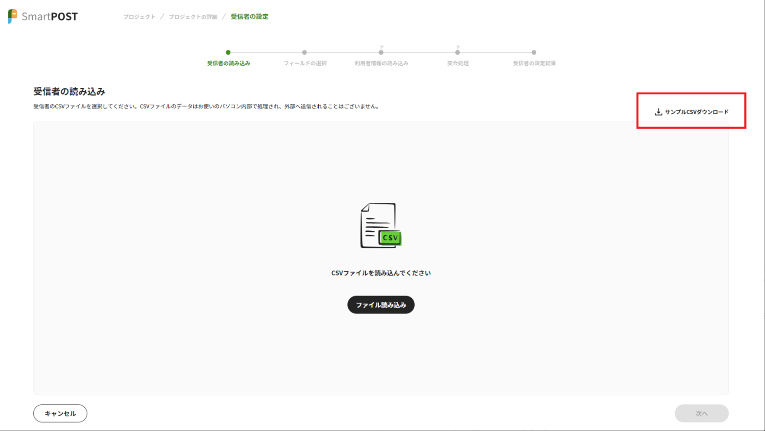Click the flag icon above 利用者情報の読み込み
The height and width of the screenshot is (431, 765).
[x=382, y=47]
